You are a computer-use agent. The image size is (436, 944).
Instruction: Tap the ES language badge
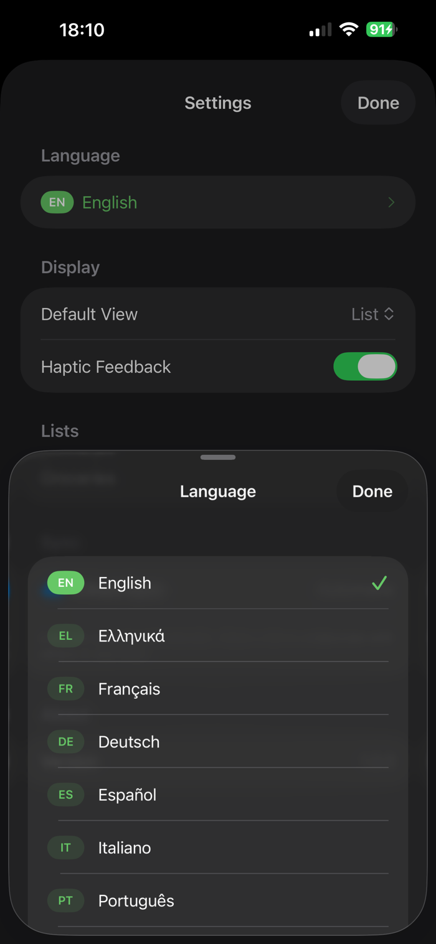click(x=65, y=795)
